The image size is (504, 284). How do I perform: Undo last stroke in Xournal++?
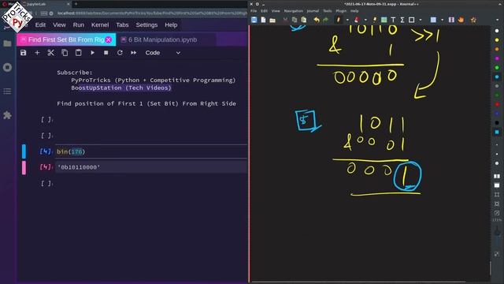pos(317,20)
